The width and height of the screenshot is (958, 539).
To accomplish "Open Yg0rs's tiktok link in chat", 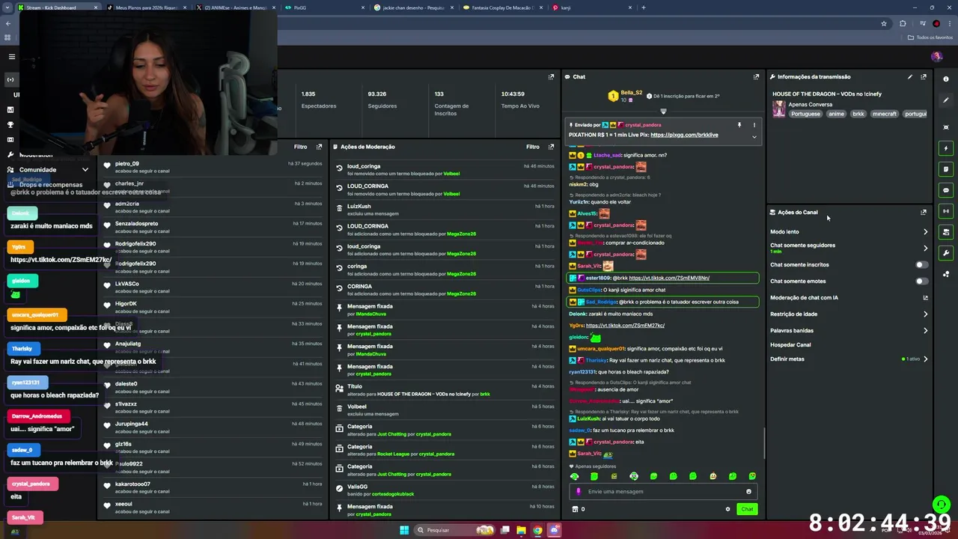I will pos(625,326).
